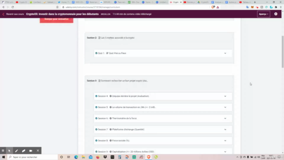Click Section 3 Comment rechercher title
Screen dimensions: 284x160
pos(124,81)
